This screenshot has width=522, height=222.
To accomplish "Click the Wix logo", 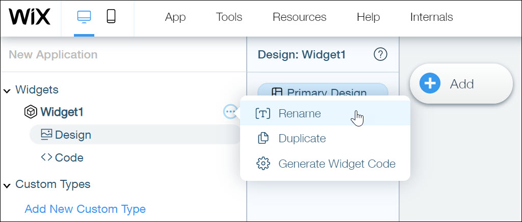I will [30, 17].
